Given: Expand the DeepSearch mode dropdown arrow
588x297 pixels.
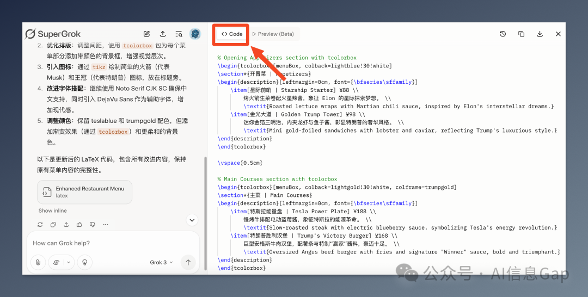Looking at the screenshot, I should coord(69,262).
